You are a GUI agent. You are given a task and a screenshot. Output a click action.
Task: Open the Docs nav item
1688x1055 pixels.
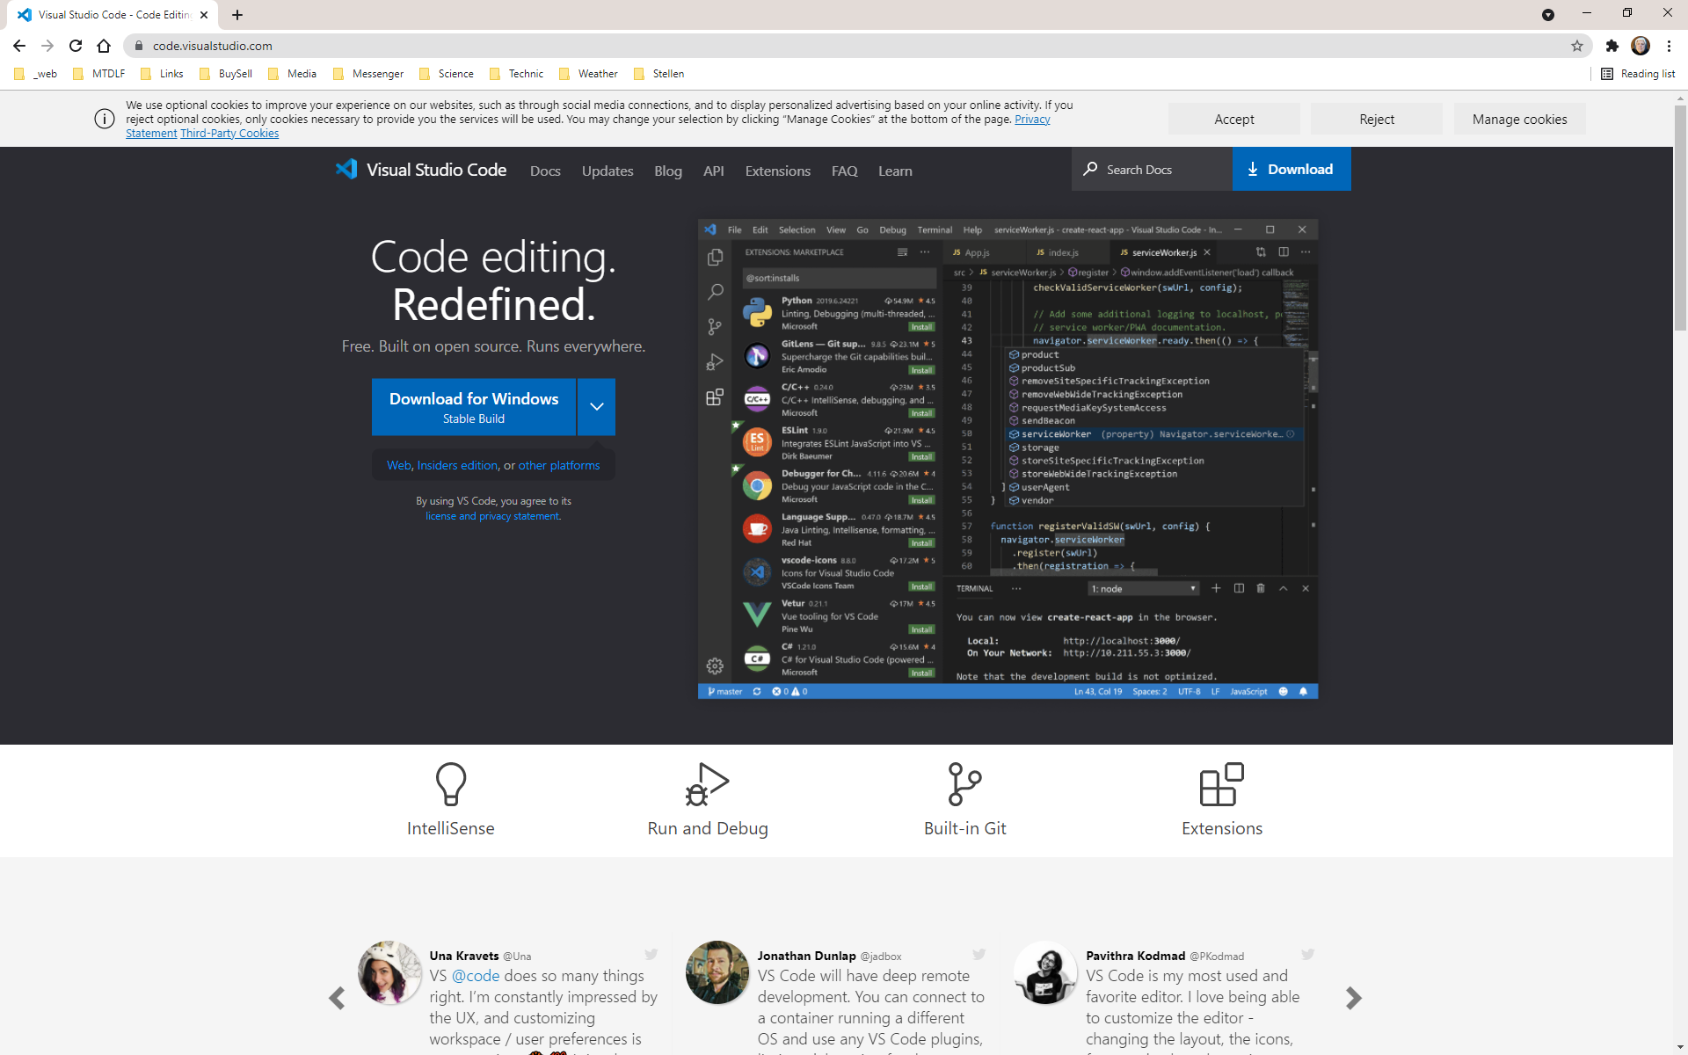545,171
